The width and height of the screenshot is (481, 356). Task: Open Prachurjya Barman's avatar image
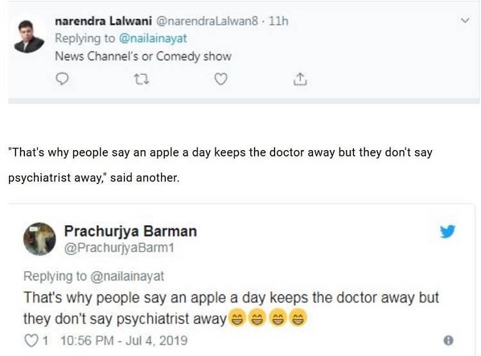click(40, 239)
